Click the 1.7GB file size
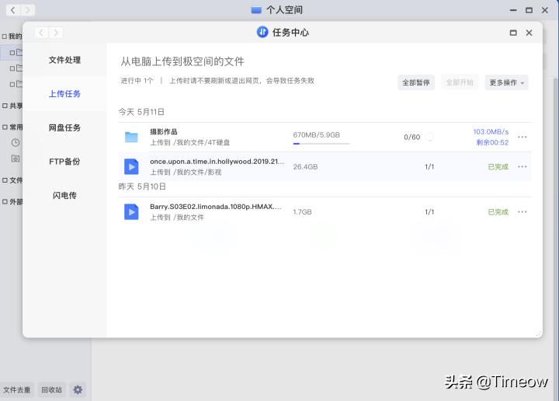 click(x=302, y=212)
